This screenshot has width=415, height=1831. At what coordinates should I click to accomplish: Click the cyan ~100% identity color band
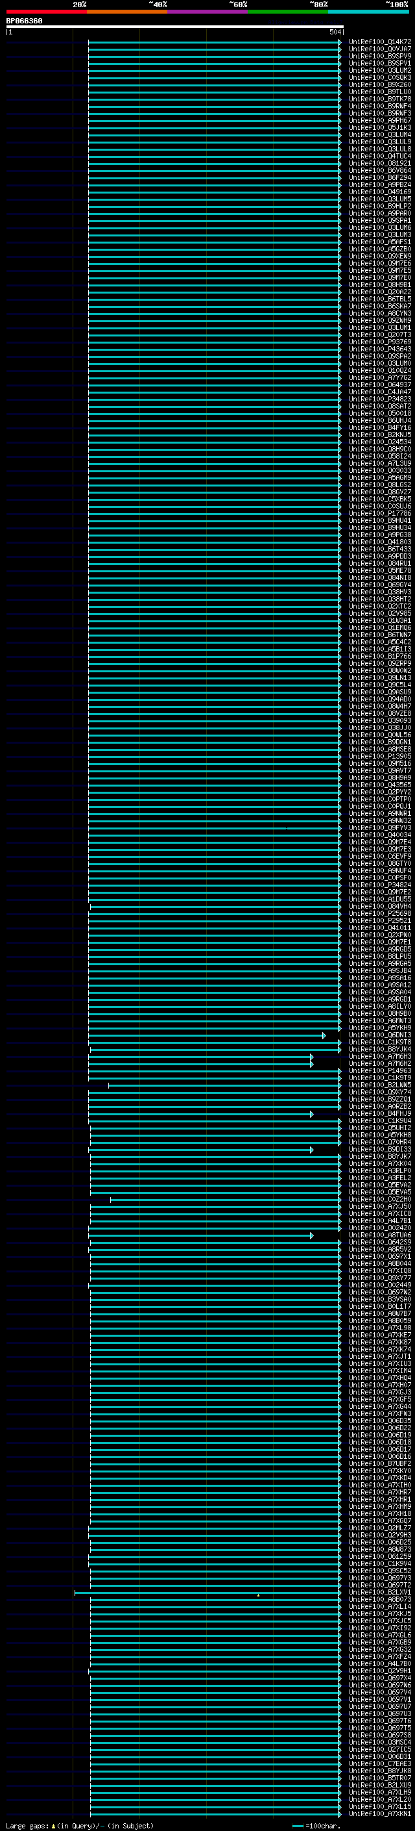[x=368, y=12]
